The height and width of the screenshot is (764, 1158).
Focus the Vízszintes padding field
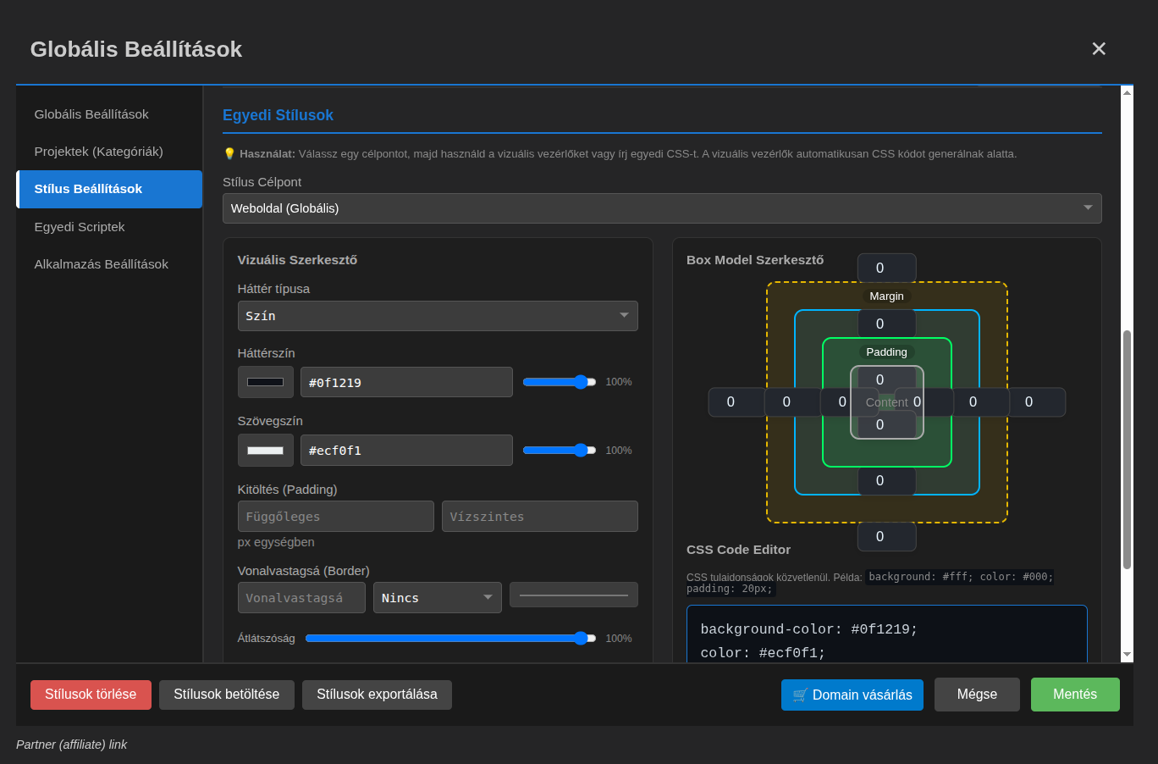(x=539, y=517)
